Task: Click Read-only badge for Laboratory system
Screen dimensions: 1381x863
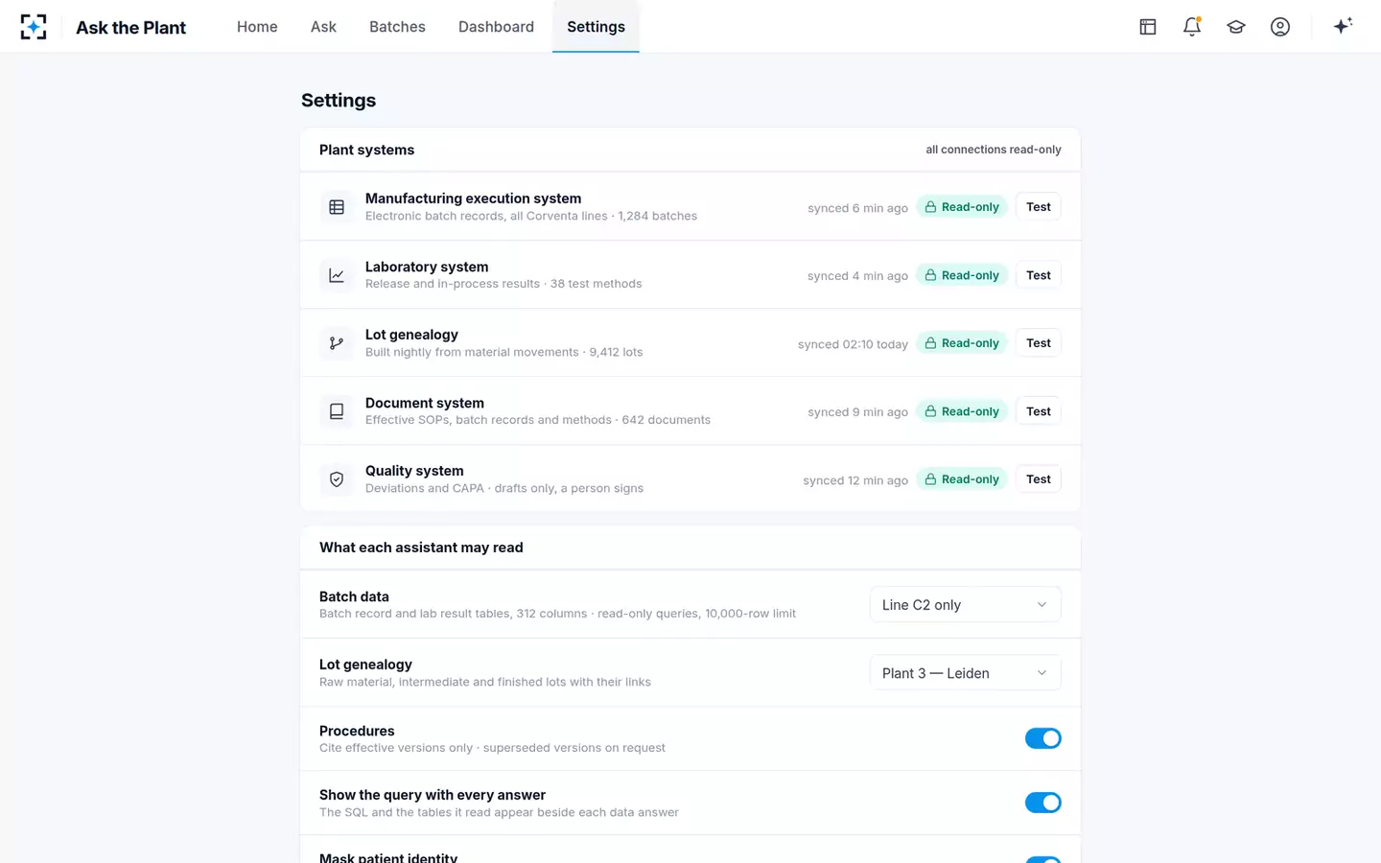Action: 962,275
